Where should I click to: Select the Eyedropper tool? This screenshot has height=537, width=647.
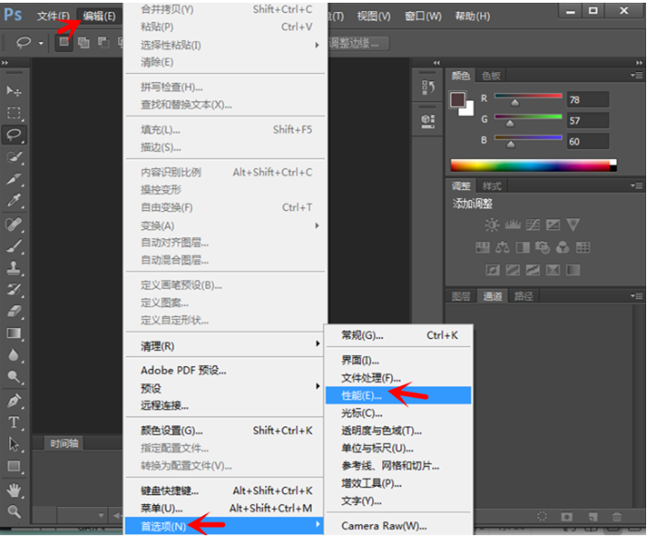coord(15,200)
